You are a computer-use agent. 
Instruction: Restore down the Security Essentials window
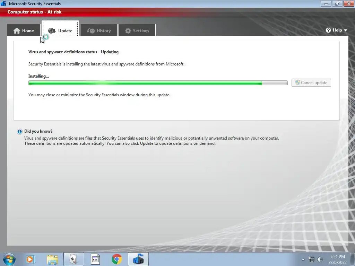click(x=337, y=3)
